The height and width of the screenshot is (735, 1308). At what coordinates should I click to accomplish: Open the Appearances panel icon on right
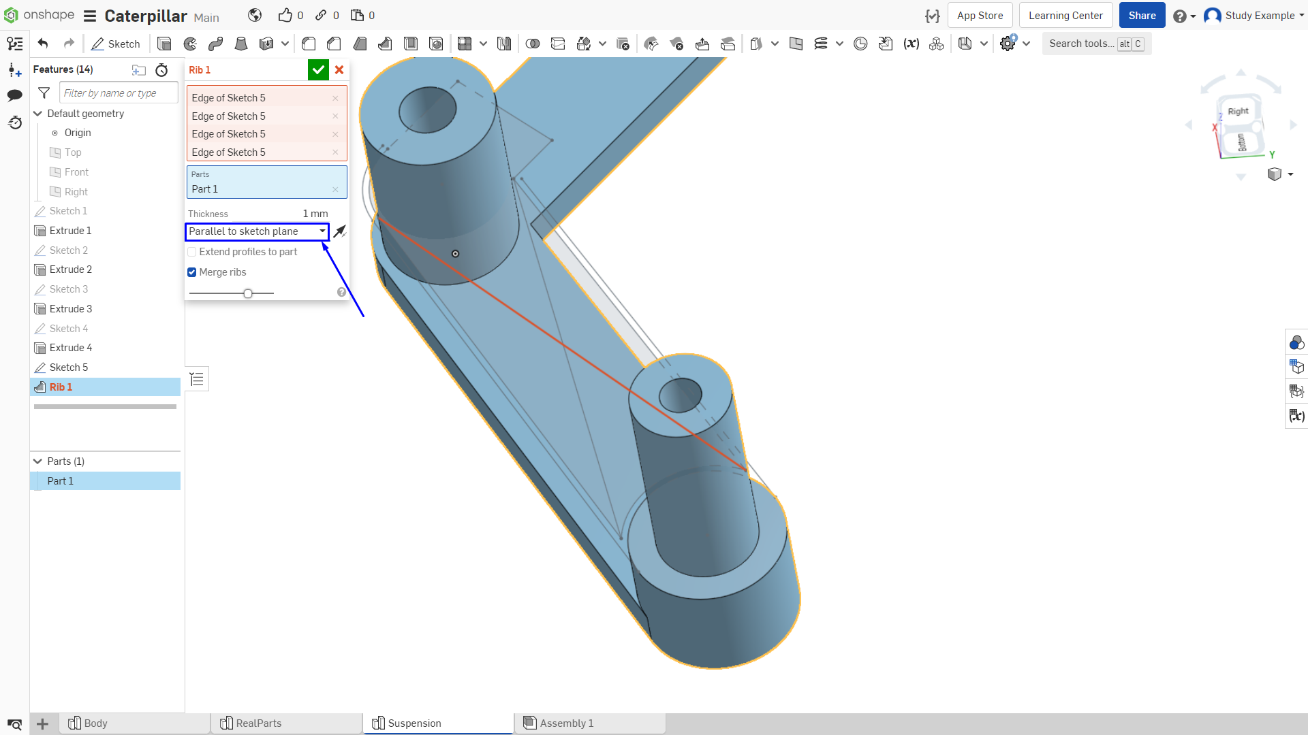[1296, 342]
